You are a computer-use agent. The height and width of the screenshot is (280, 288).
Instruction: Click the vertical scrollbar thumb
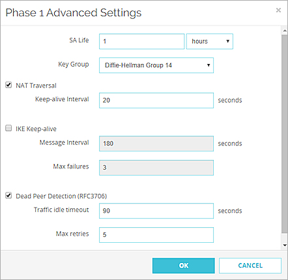(285, 134)
